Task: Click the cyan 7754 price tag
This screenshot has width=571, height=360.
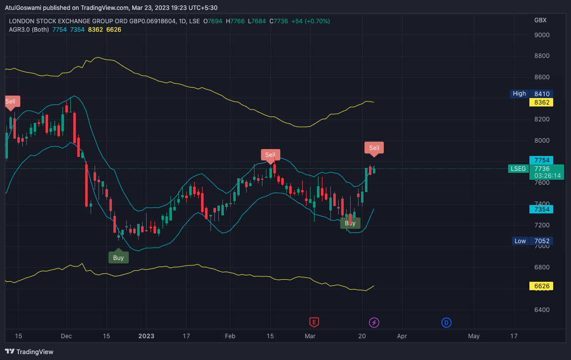Action: [541, 160]
